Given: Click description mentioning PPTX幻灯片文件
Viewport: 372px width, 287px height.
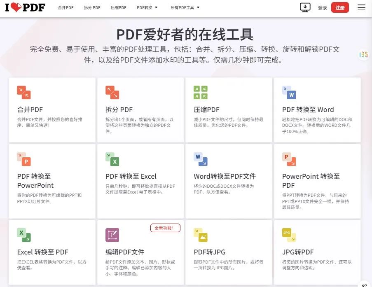Looking at the screenshot, I should click(49, 198).
